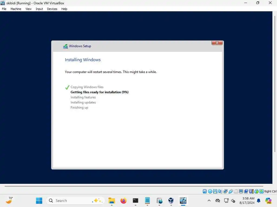Minimize the VirtualBox window
Image resolution: width=277 pixels, height=207 pixels.
pyautogui.click(x=246, y=3)
